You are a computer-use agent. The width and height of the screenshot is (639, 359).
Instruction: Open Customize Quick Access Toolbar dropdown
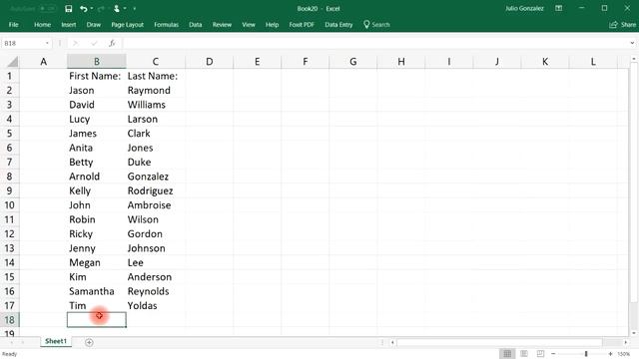coord(135,9)
